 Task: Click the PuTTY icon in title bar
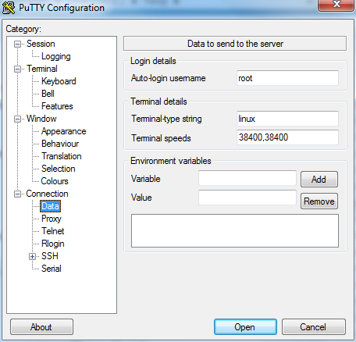click(9, 8)
